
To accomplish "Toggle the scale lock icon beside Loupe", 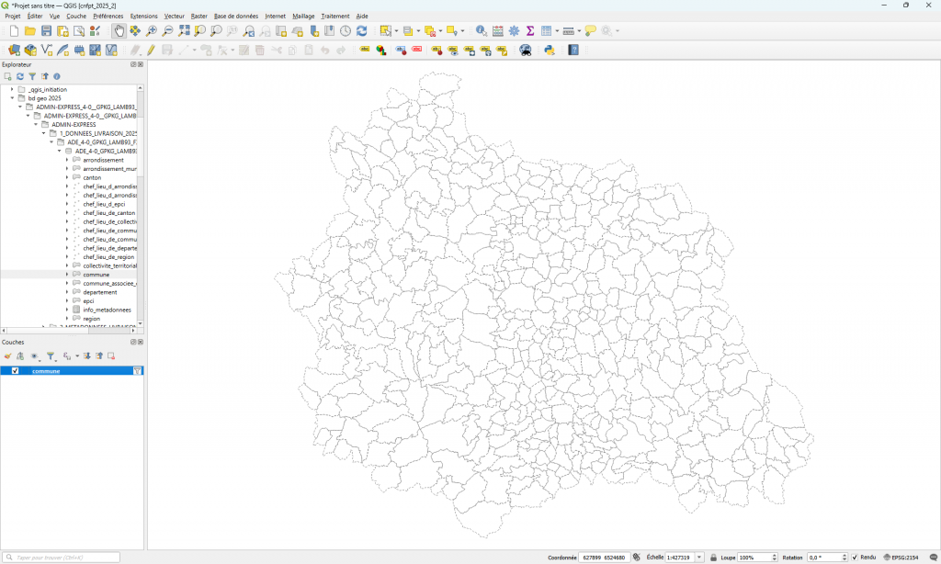I will coord(714,558).
